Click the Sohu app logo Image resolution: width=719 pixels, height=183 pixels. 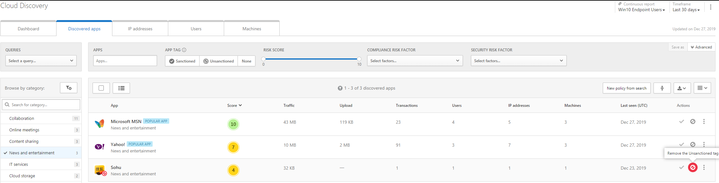click(100, 170)
